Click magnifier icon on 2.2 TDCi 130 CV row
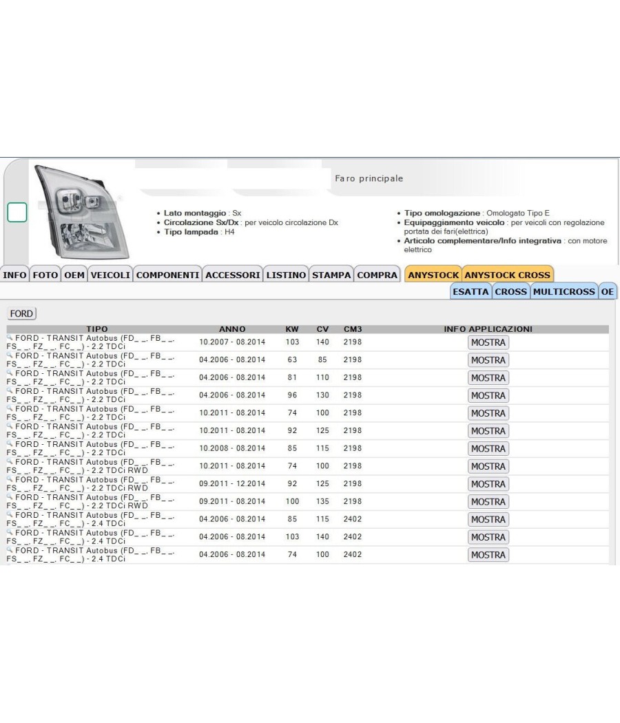The height and width of the screenshot is (723, 620). [10, 390]
